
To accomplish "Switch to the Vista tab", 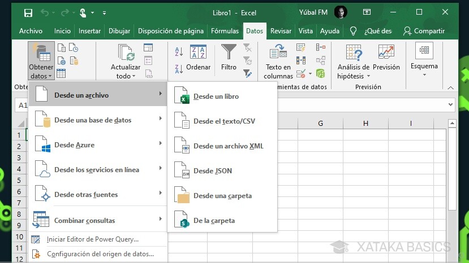I will click(306, 31).
